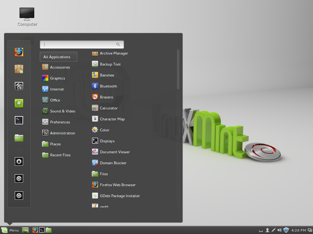Screen dimensions: 313x234
Task: Open the Software Manager from the sidebar
Action: click(x=19, y=69)
